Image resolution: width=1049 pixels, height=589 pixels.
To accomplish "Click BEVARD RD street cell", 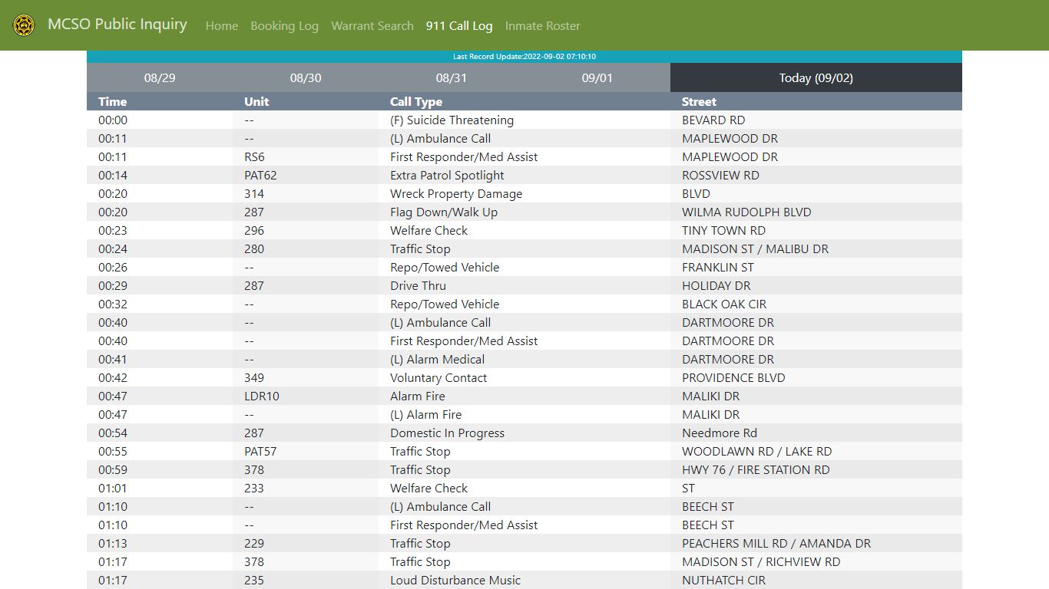I will [816, 120].
